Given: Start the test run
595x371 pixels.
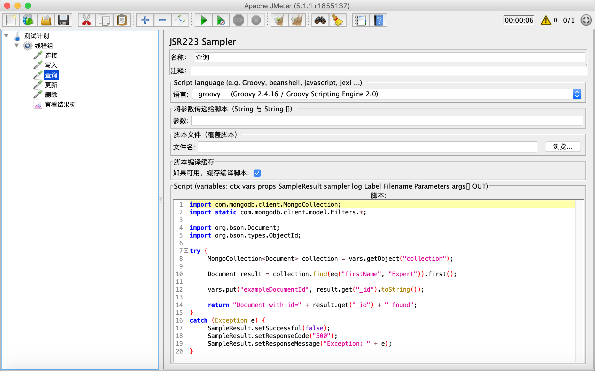Looking at the screenshot, I should pos(203,20).
